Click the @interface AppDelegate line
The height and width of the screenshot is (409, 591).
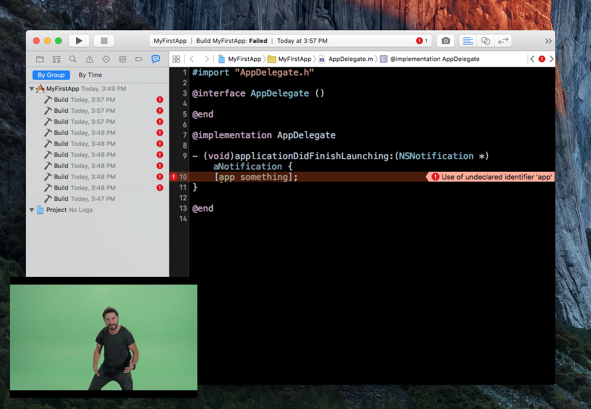click(258, 94)
